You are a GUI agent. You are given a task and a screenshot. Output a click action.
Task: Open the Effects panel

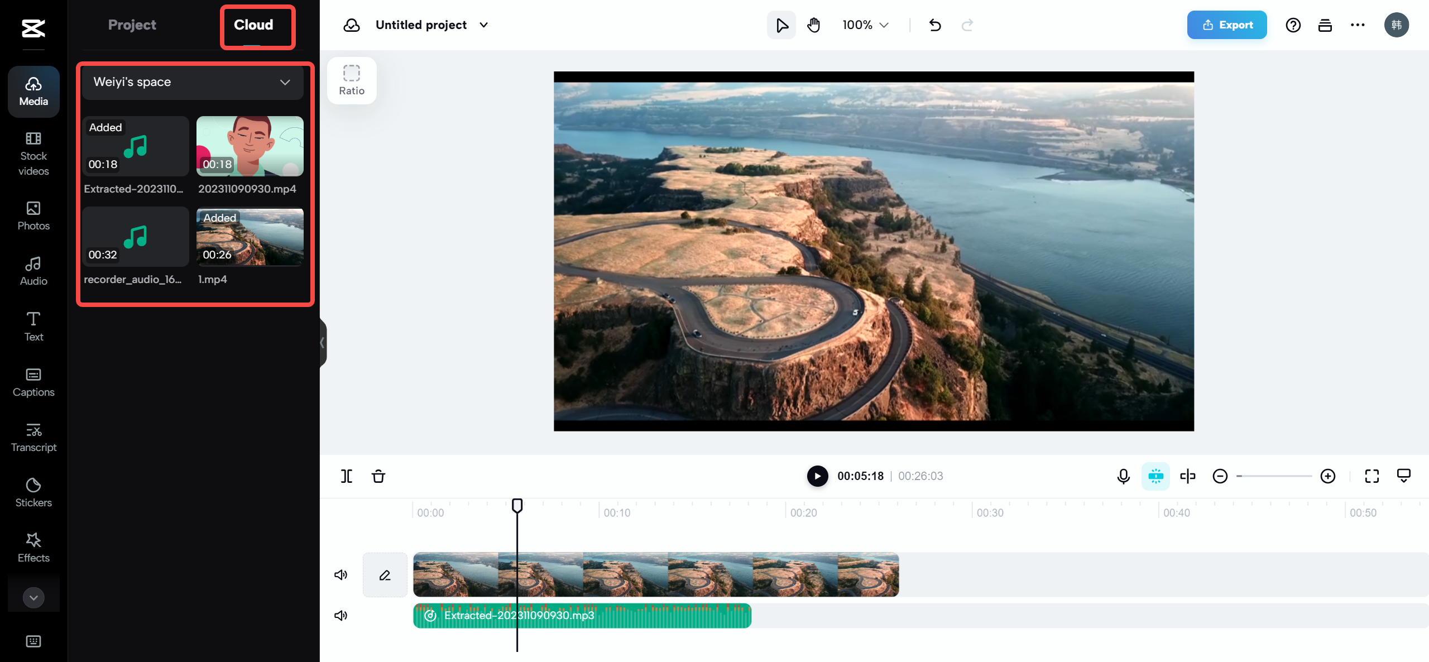pos(33,548)
